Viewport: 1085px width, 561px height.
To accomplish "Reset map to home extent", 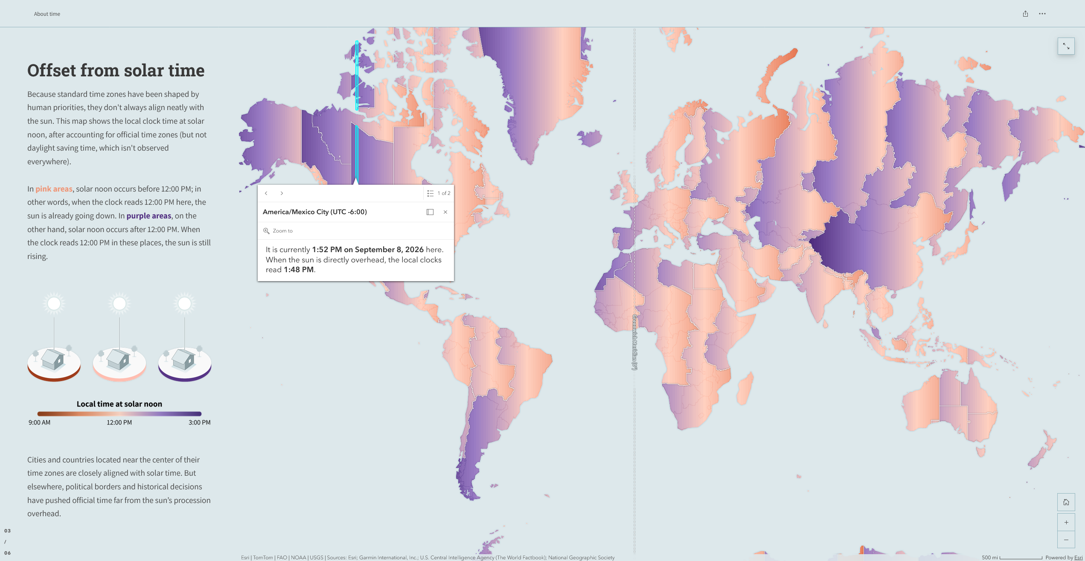I will [x=1066, y=502].
